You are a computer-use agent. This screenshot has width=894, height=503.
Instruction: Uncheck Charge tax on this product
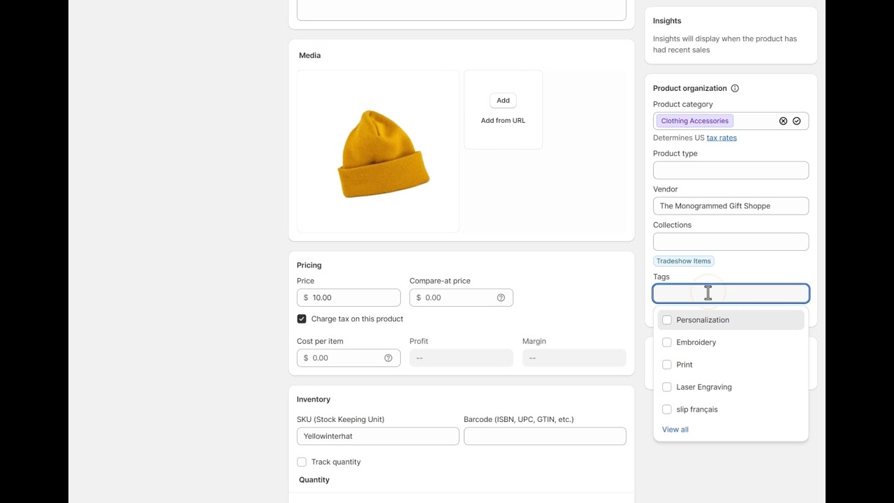(x=302, y=319)
